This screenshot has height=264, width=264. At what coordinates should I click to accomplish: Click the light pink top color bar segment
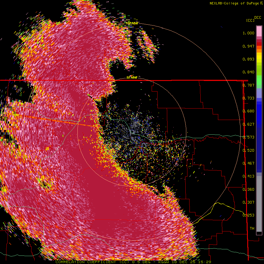(x=259, y=31)
